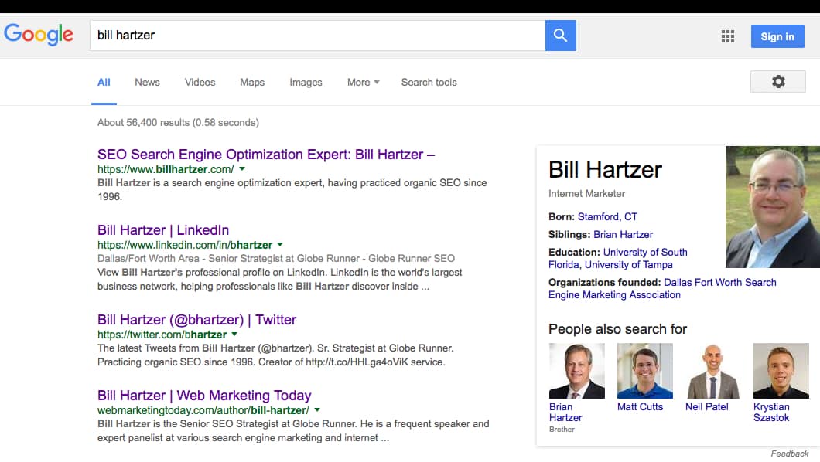Click the blue magnifier search button
820x462 pixels.
coord(560,36)
